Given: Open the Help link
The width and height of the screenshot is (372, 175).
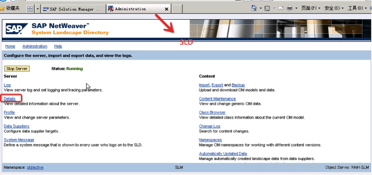Looking at the screenshot, I should 58,47.
